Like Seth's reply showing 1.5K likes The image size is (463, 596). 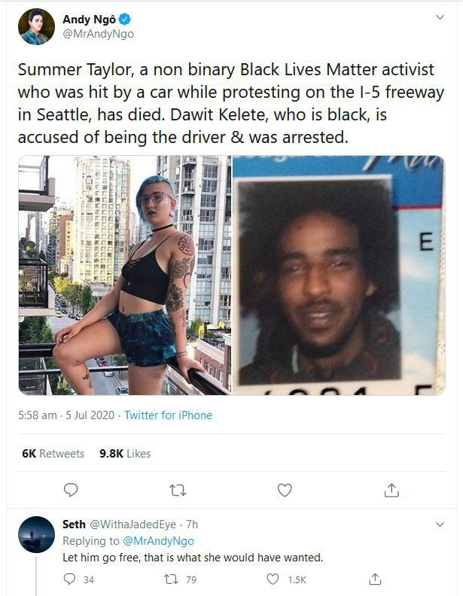point(273,579)
